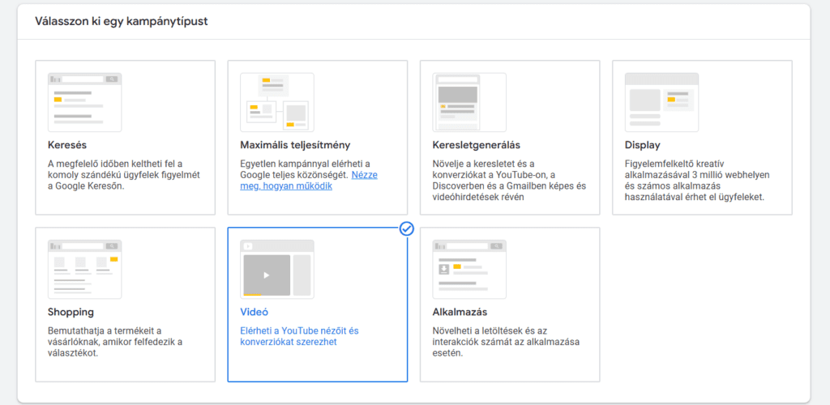
Task: Click the "Válasszon ki egy kampánytípust" header
Action: pos(121,21)
